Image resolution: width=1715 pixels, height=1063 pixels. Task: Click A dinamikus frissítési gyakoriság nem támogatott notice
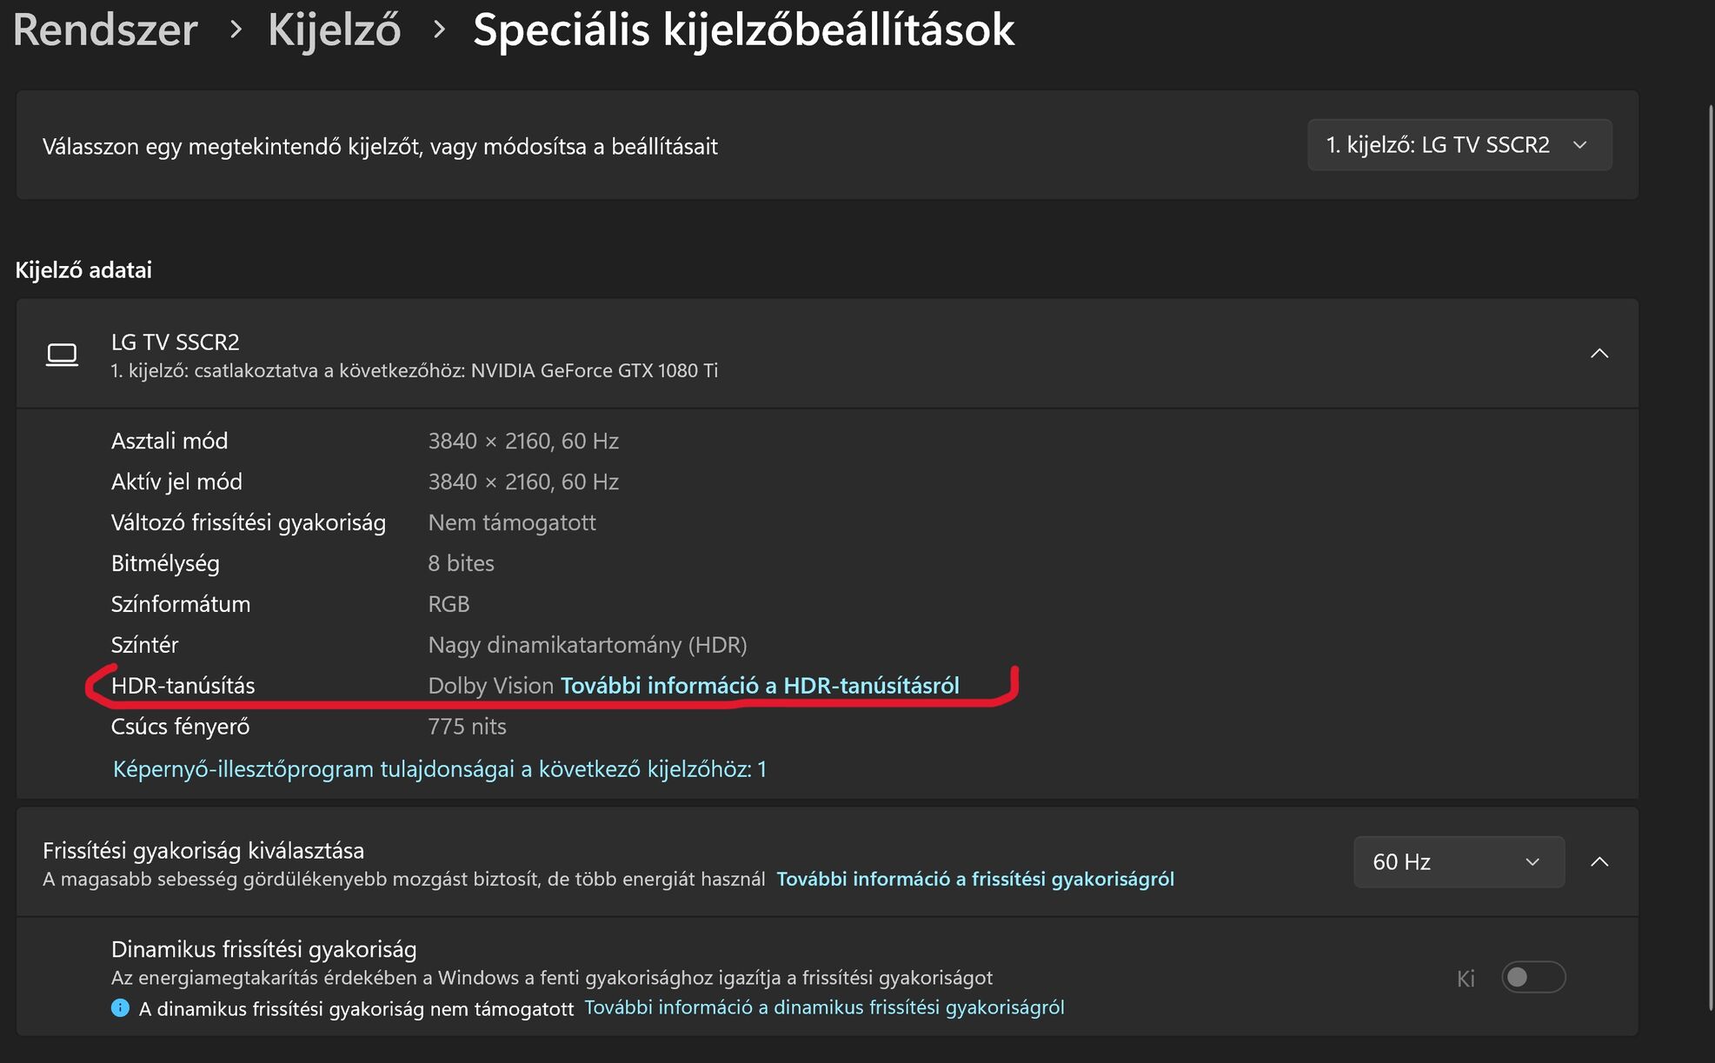pyautogui.click(x=356, y=1009)
